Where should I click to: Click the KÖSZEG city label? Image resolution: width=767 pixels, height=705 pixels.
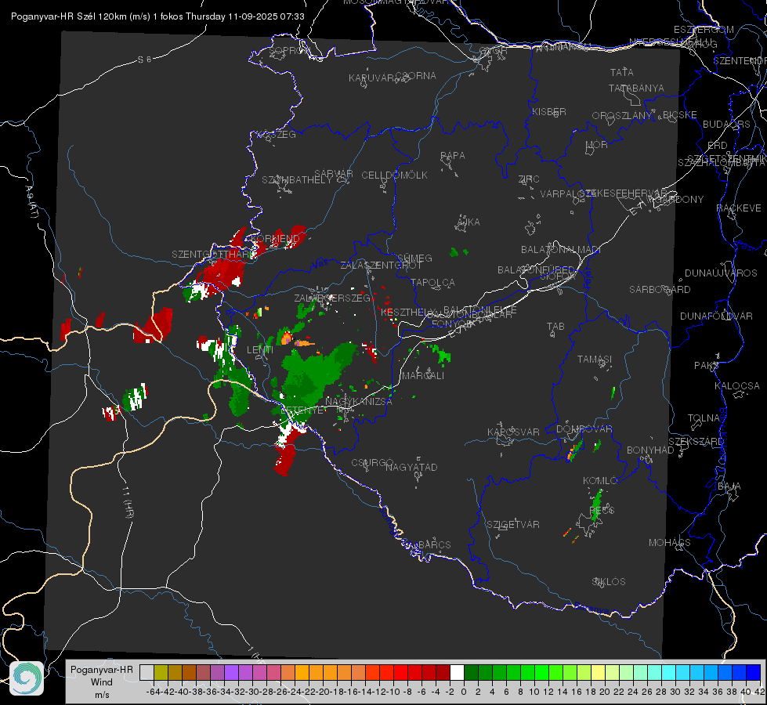click(x=277, y=135)
